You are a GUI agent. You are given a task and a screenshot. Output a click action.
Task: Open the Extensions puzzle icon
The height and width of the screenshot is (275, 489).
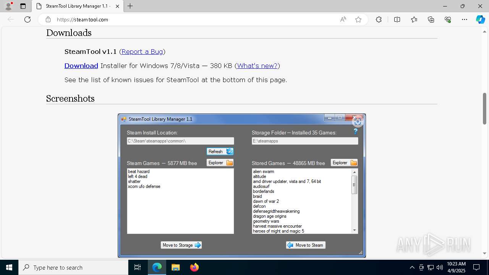(379, 19)
